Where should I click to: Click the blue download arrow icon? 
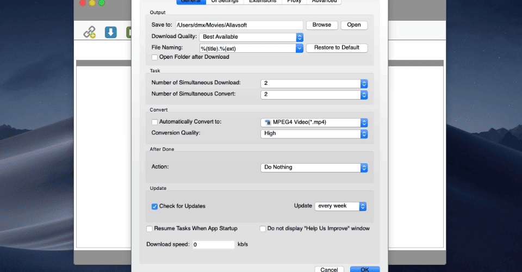[x=111, y=32]
